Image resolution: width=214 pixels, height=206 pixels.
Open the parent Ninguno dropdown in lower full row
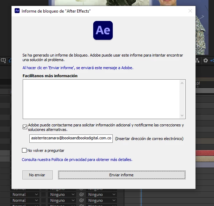pos(101,200)
